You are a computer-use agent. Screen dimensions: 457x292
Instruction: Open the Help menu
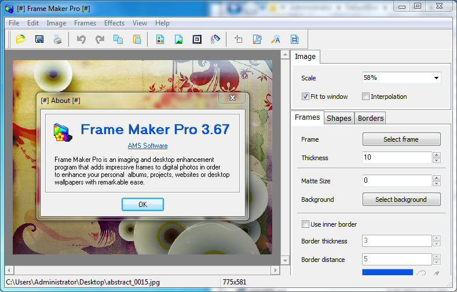tap(162, 23)
